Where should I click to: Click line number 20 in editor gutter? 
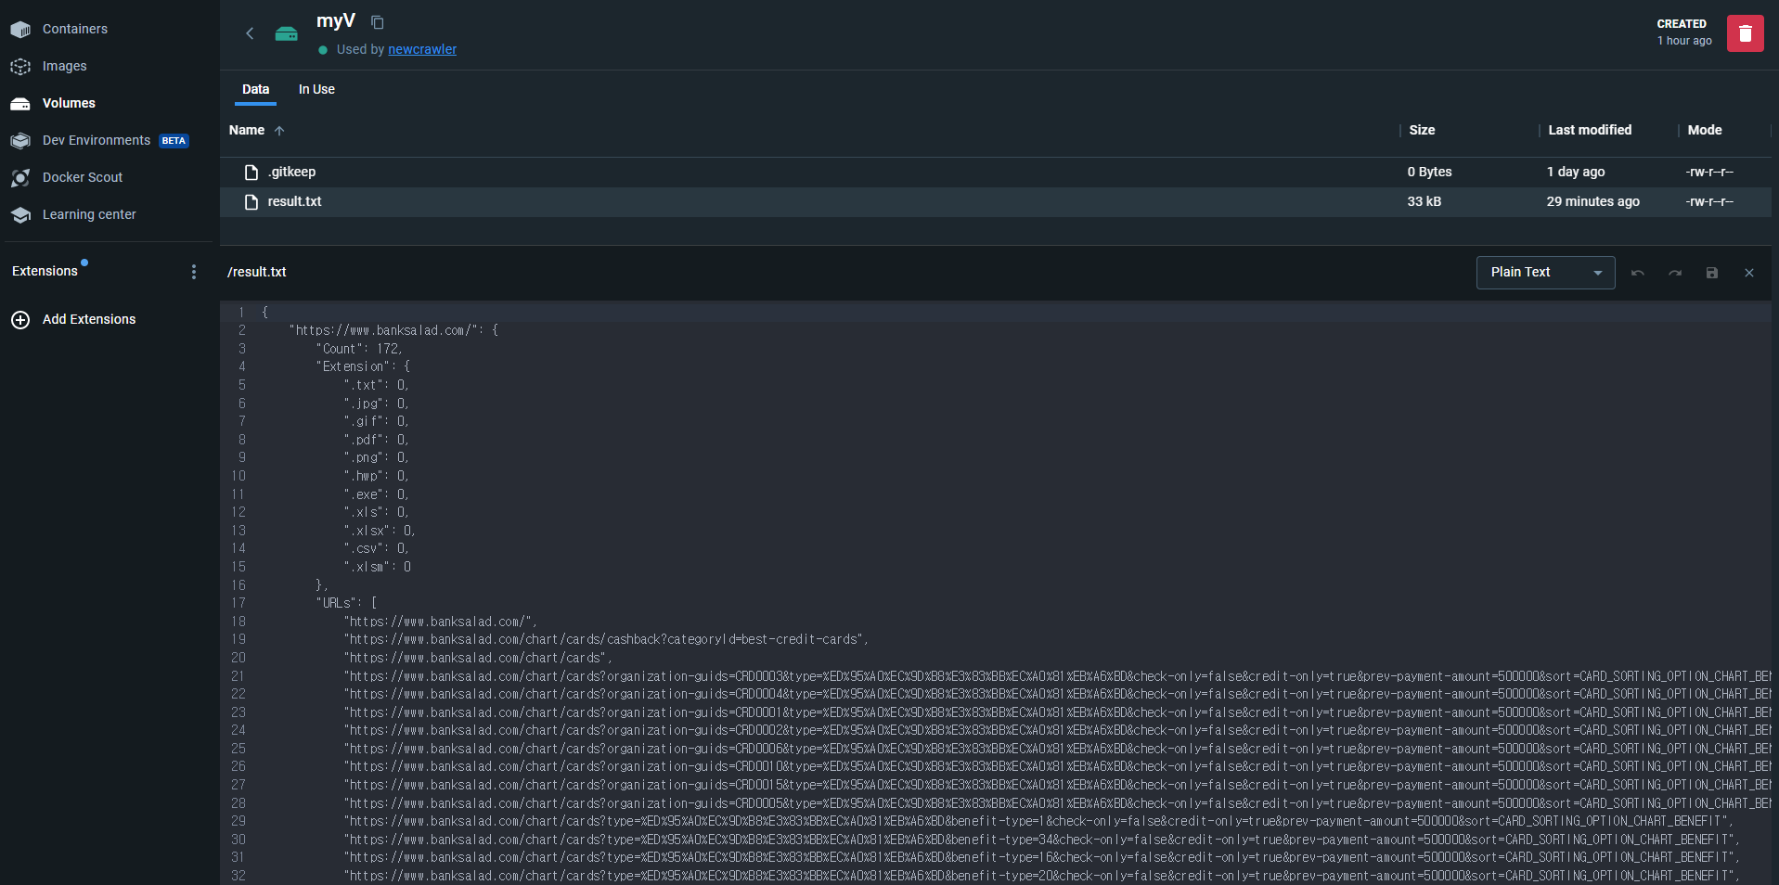click(x=238, y=658)
